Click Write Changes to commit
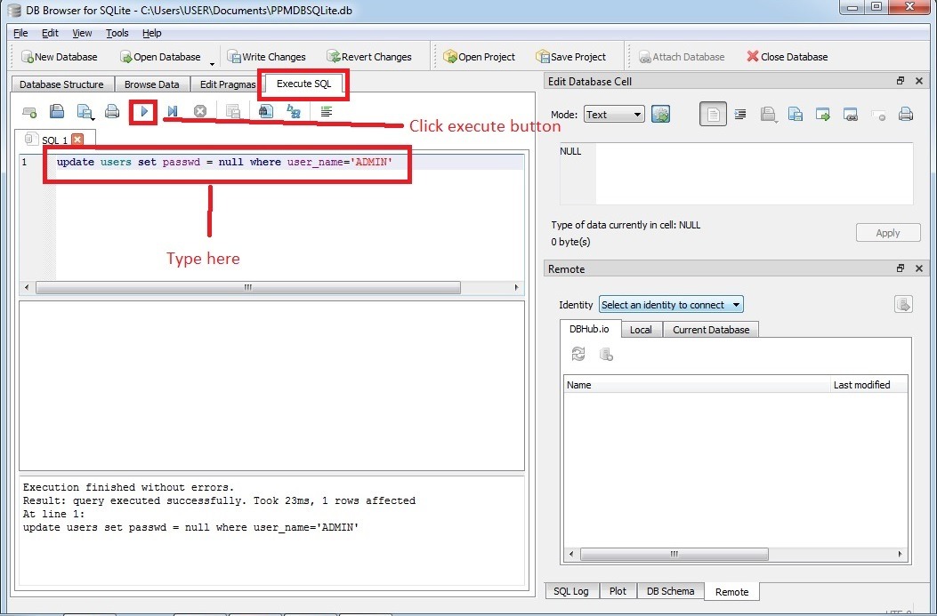 pyautogui.click(x=267, y=57)
